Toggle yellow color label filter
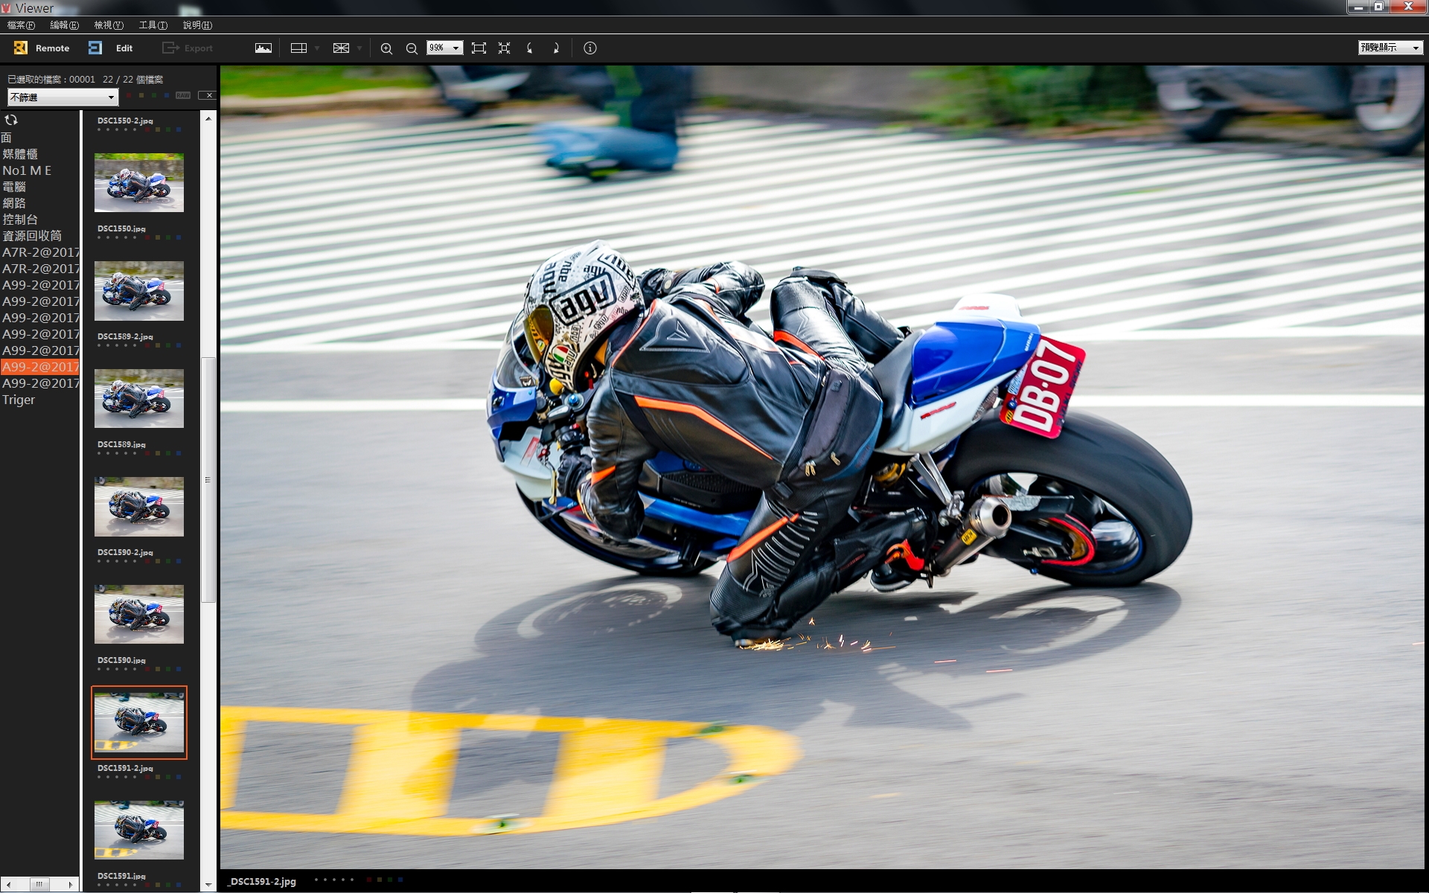The image size is (1429, 893). click(141, 95)
